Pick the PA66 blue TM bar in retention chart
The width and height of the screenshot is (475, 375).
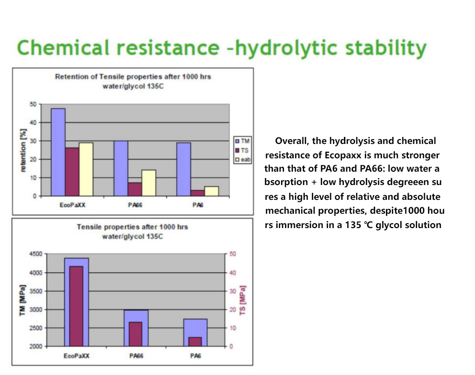[x=121, y=168]
